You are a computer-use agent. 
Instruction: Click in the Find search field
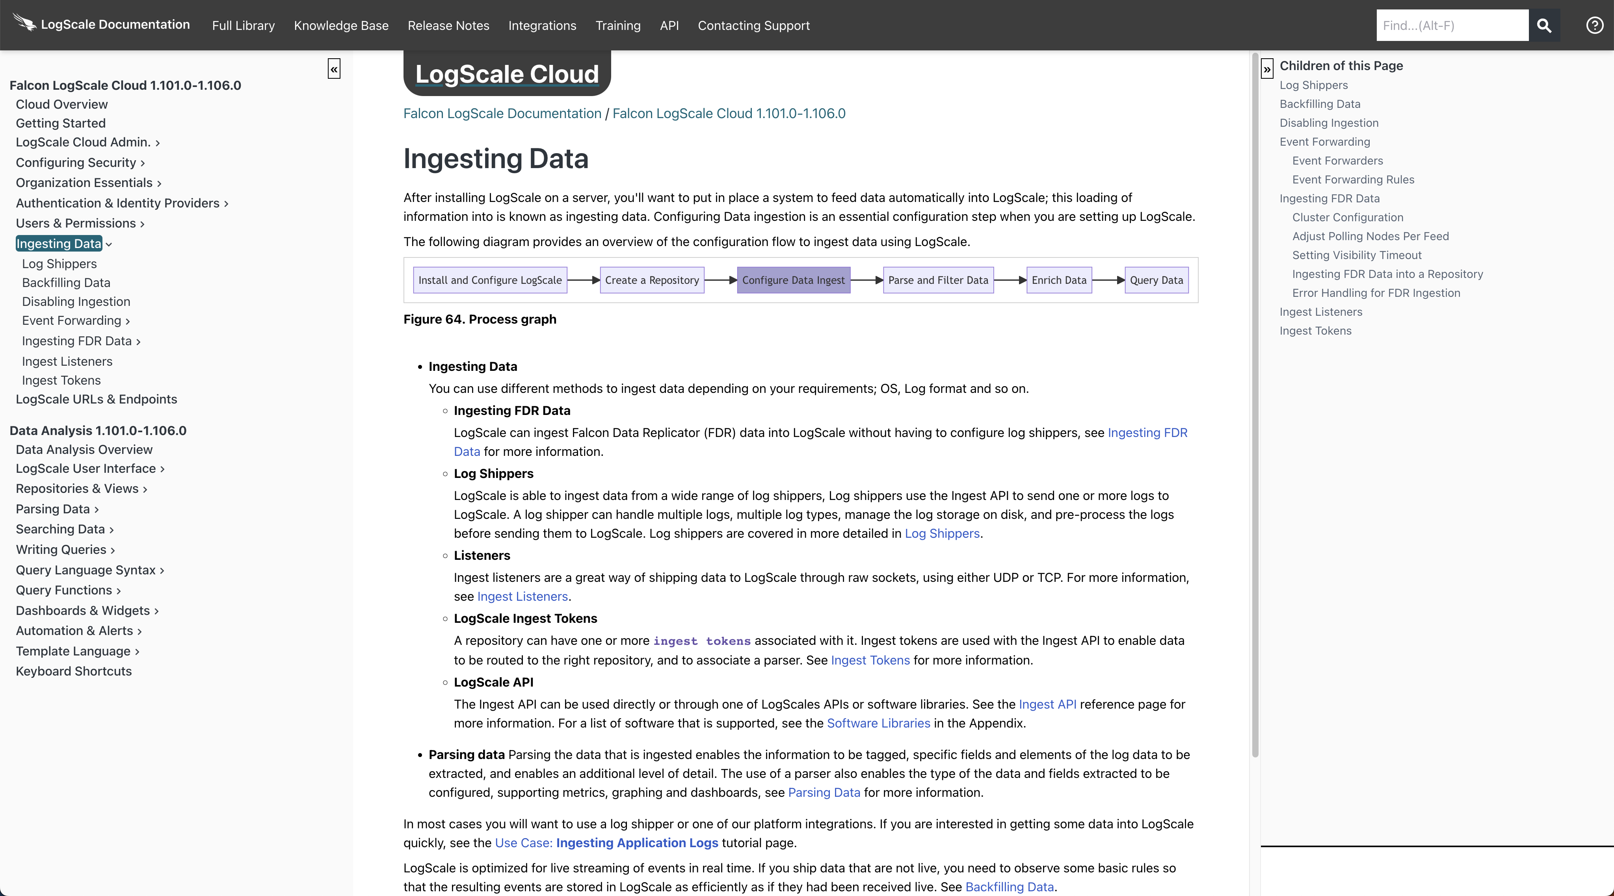click(x=1452, y=26)
